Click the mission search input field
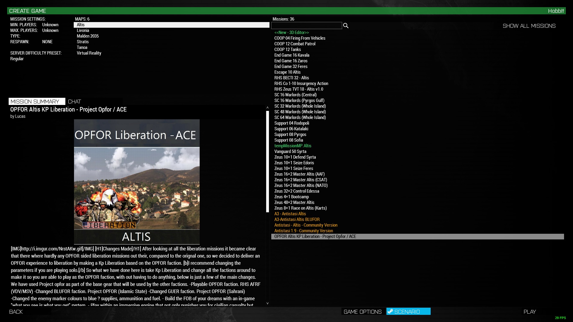 (x=306, y=26)
